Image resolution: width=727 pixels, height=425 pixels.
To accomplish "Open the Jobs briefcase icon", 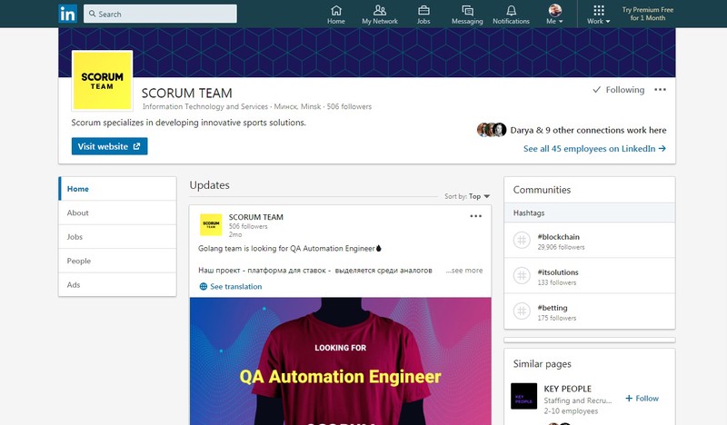I will [423, 15].
